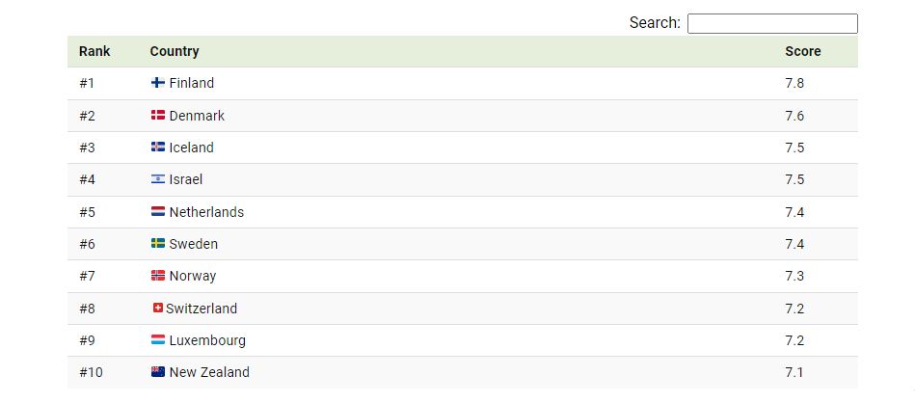Select the Finland country name

tap(192, 83)
